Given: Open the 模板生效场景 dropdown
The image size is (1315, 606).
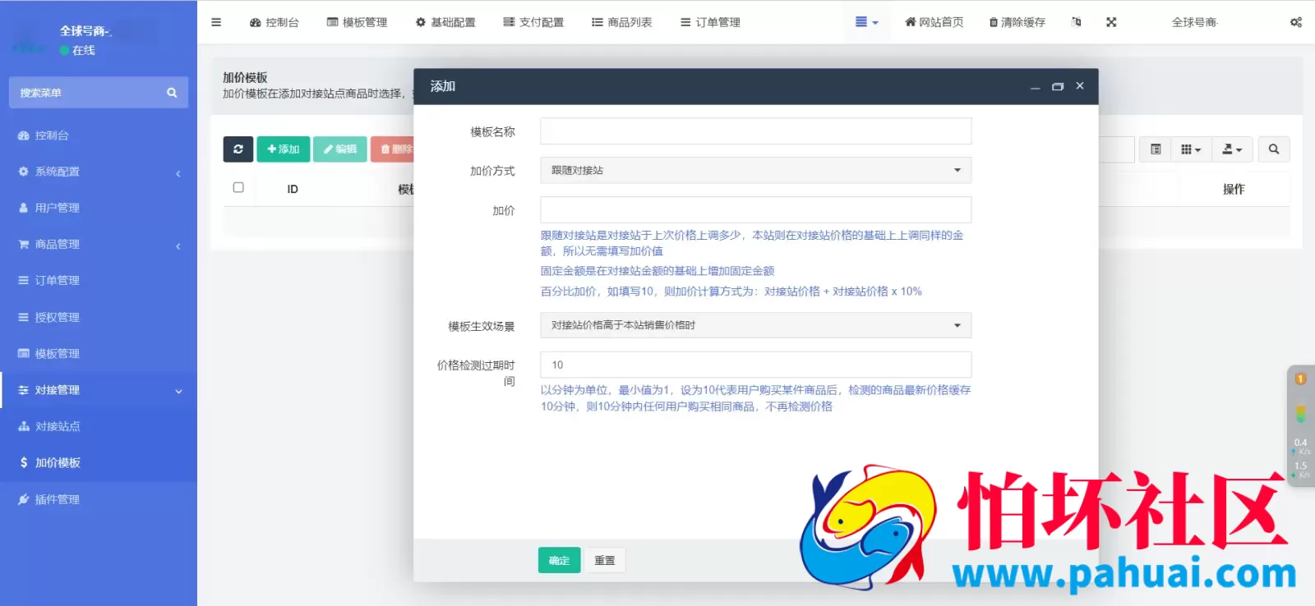Looking at the screenshot, I should coord(755,325).
